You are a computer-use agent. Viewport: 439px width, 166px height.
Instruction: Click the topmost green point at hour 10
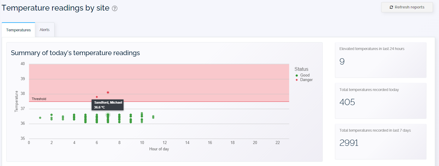(142, 113)
